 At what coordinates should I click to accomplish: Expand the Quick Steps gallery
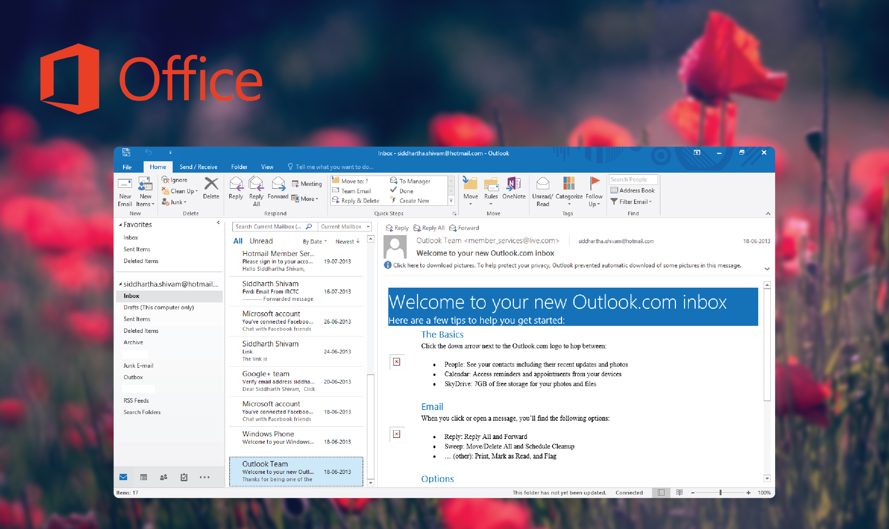(x=451, y=201)
